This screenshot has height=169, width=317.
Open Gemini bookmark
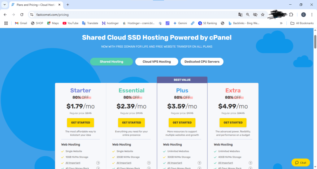(x=180, y=23)
